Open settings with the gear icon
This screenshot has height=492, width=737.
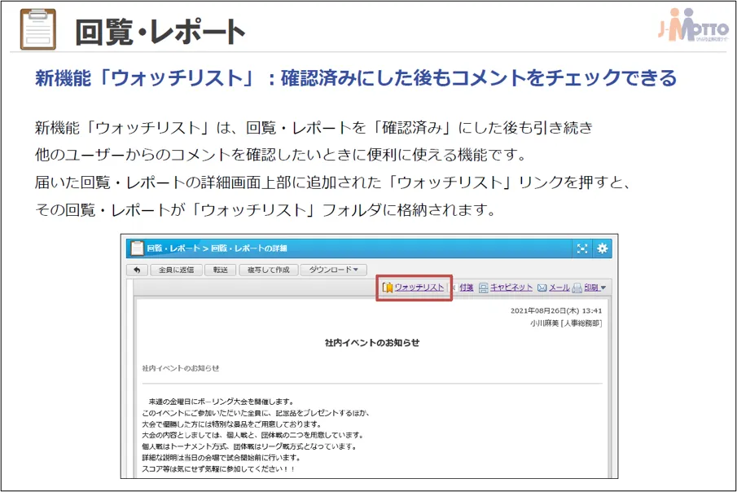point(603,247)
